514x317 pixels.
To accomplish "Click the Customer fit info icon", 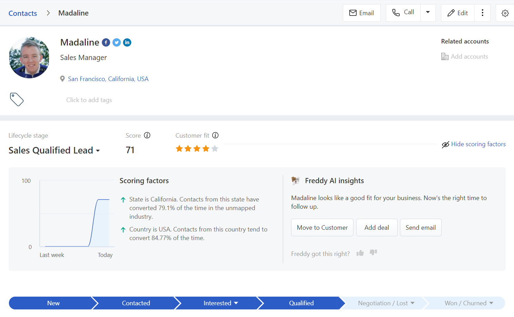I will 215,135.
